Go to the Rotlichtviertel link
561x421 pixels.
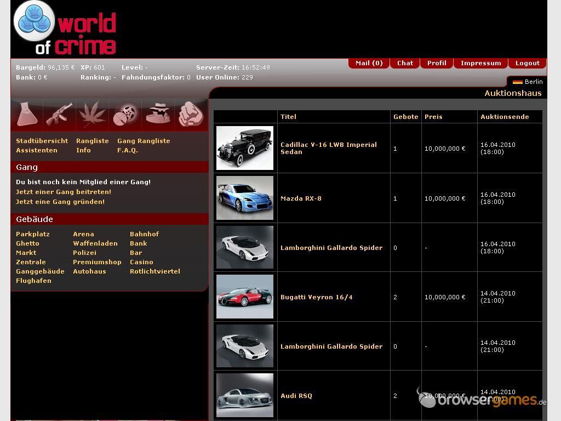[155, 271]
